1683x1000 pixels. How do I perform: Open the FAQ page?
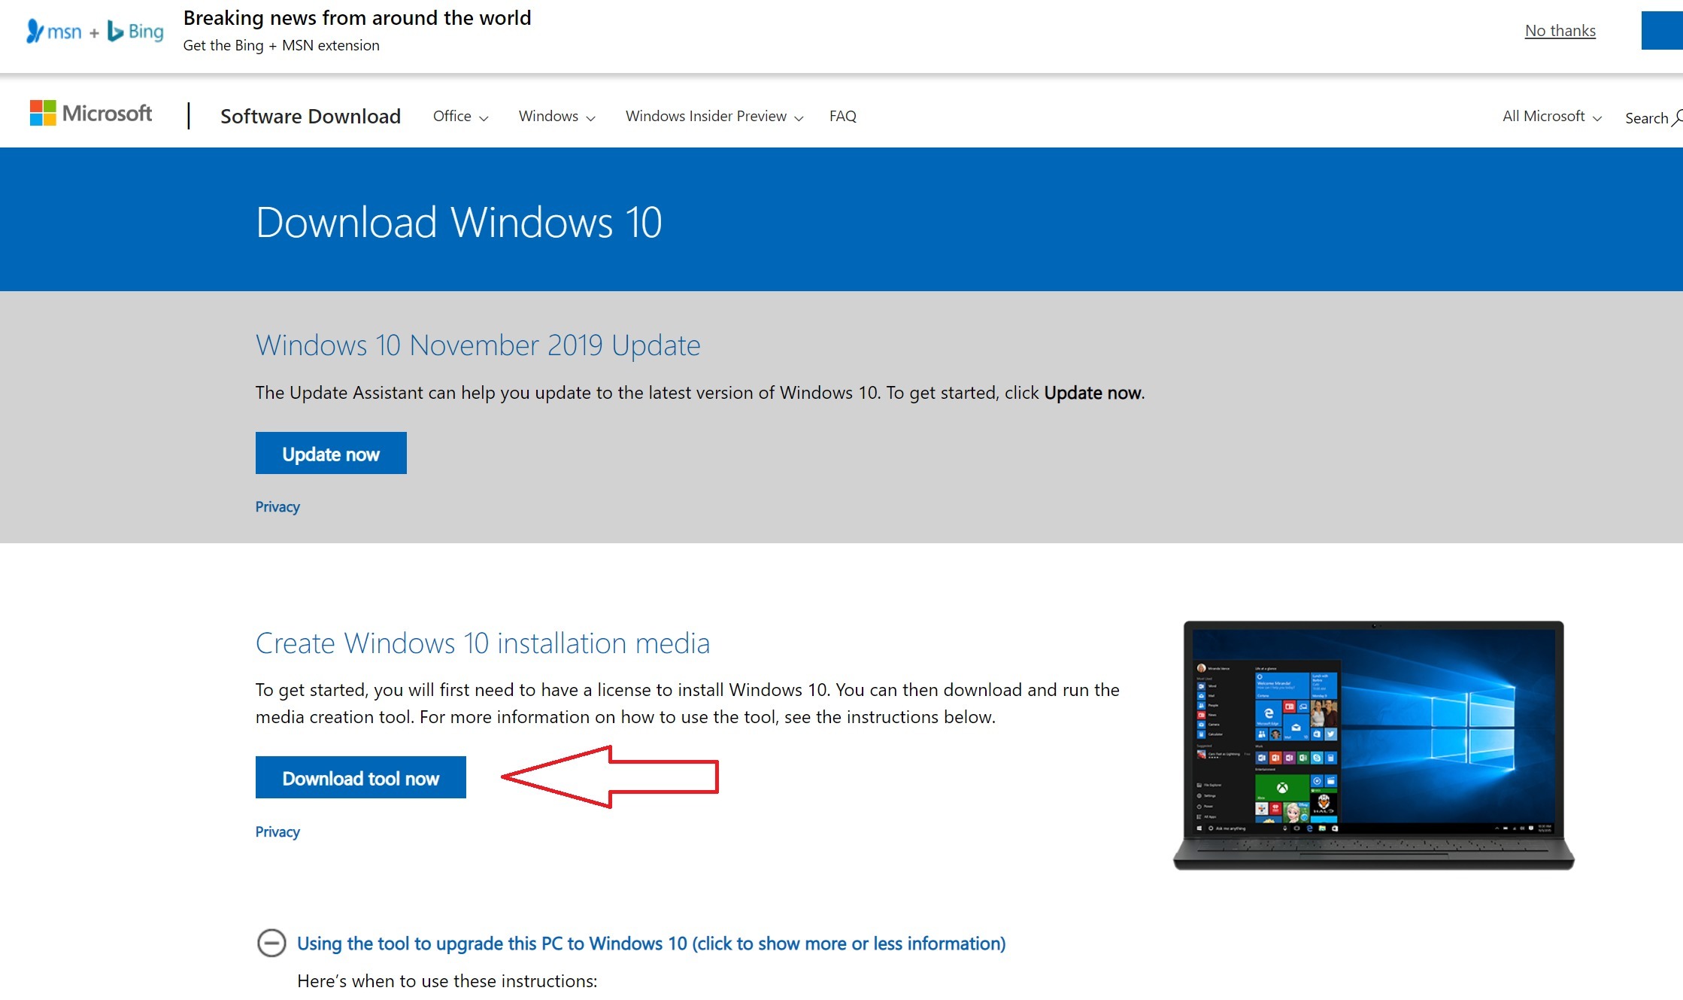point(843,117)
